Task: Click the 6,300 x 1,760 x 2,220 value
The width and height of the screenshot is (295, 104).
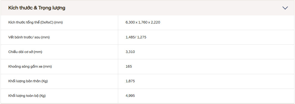Action: point(143,23)
